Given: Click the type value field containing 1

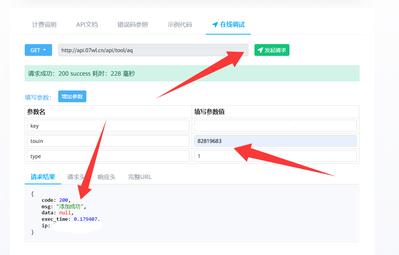Looking at the screenshot, I should pyautogui.click(x=275, y=156).
